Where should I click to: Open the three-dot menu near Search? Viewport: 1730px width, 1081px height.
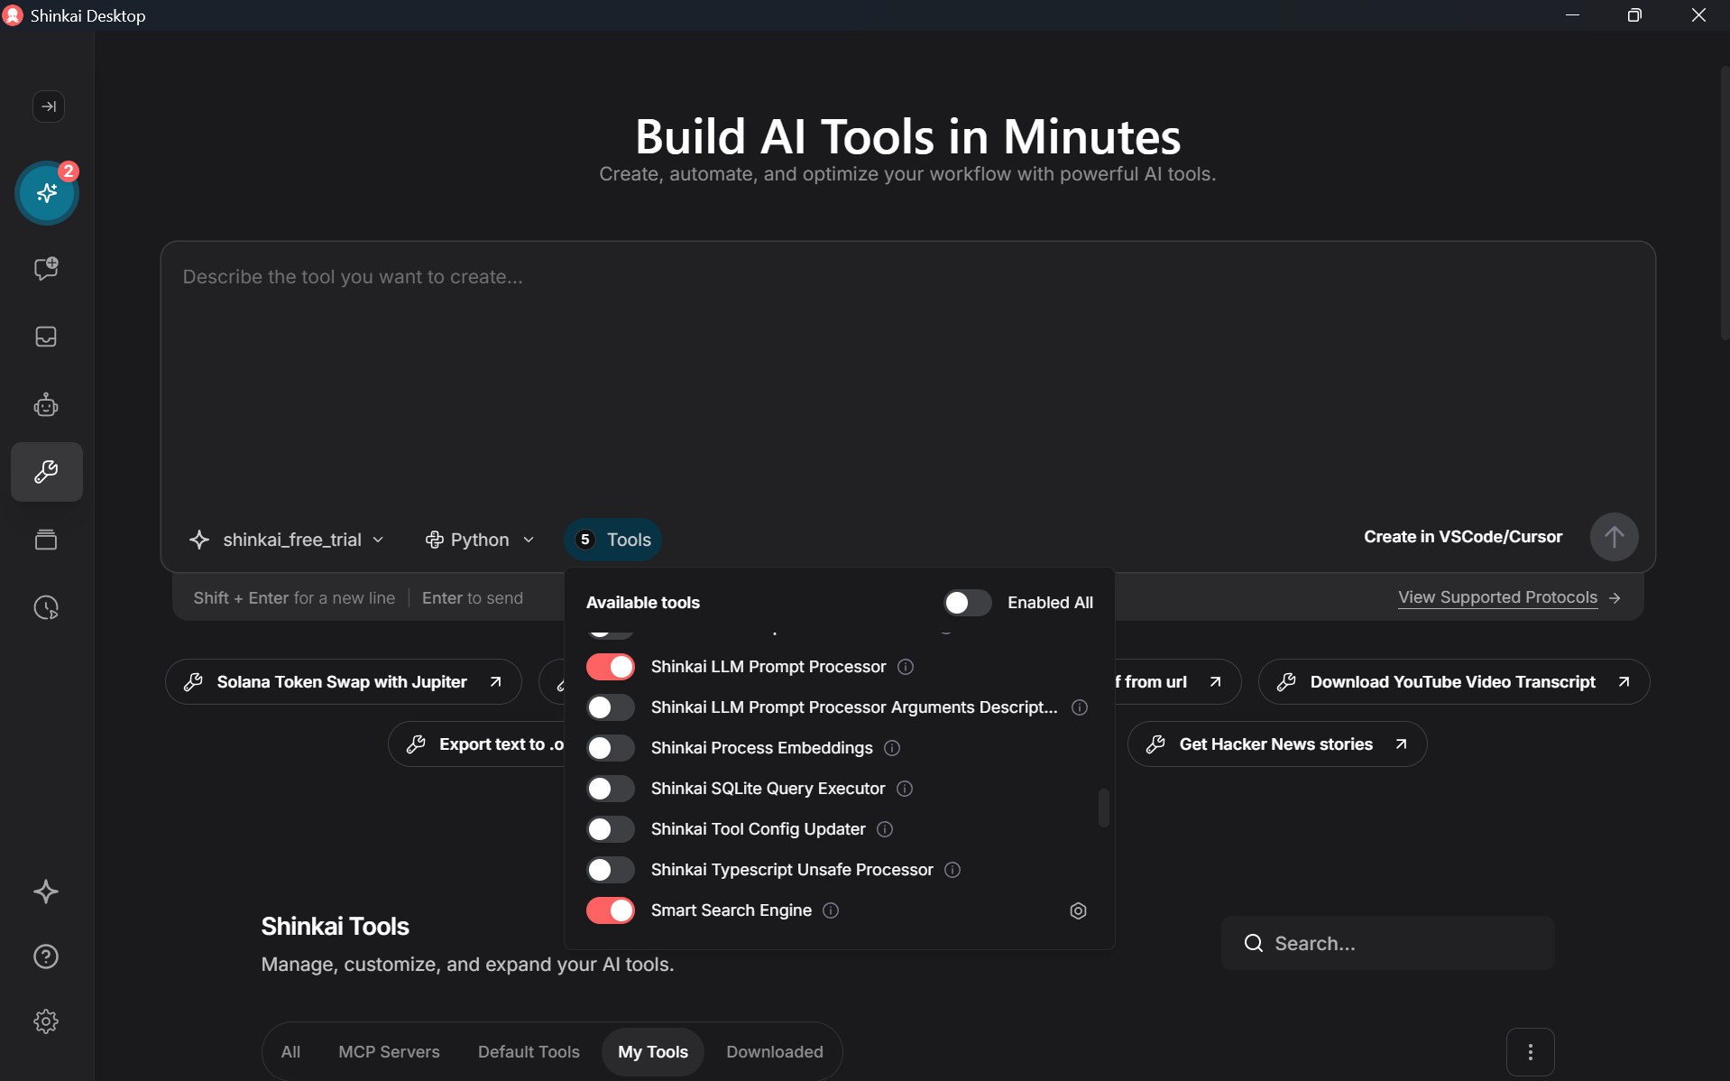[1531, 1051]
